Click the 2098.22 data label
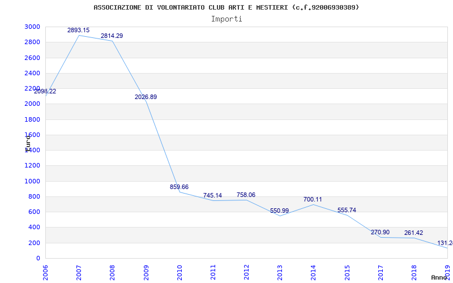 (45, 91)
